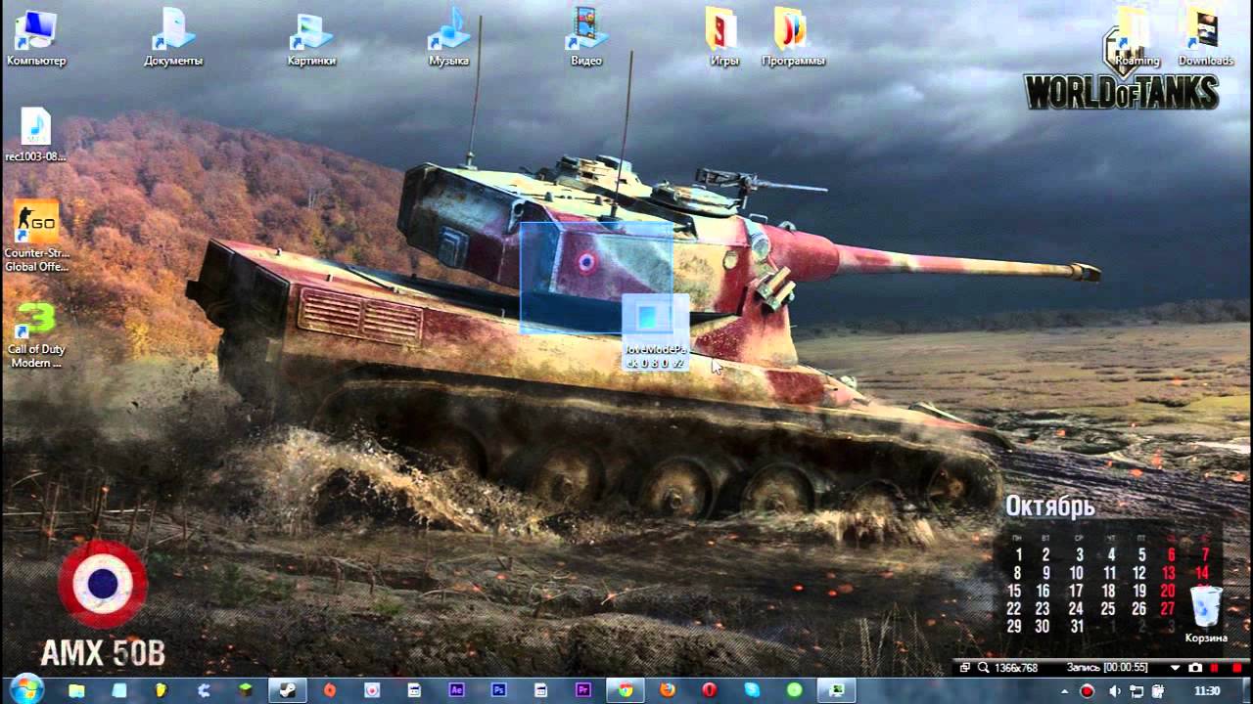Stop recording with the rightmost red square
The image size is (1253, 704).
tap(1237, 668)
